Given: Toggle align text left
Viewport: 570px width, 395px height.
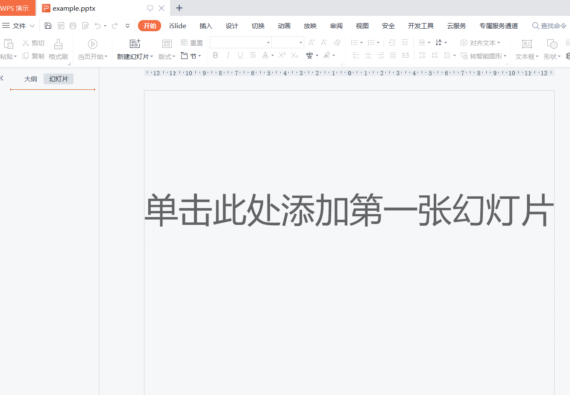Looking at the screenshot, I should [356, 55].
